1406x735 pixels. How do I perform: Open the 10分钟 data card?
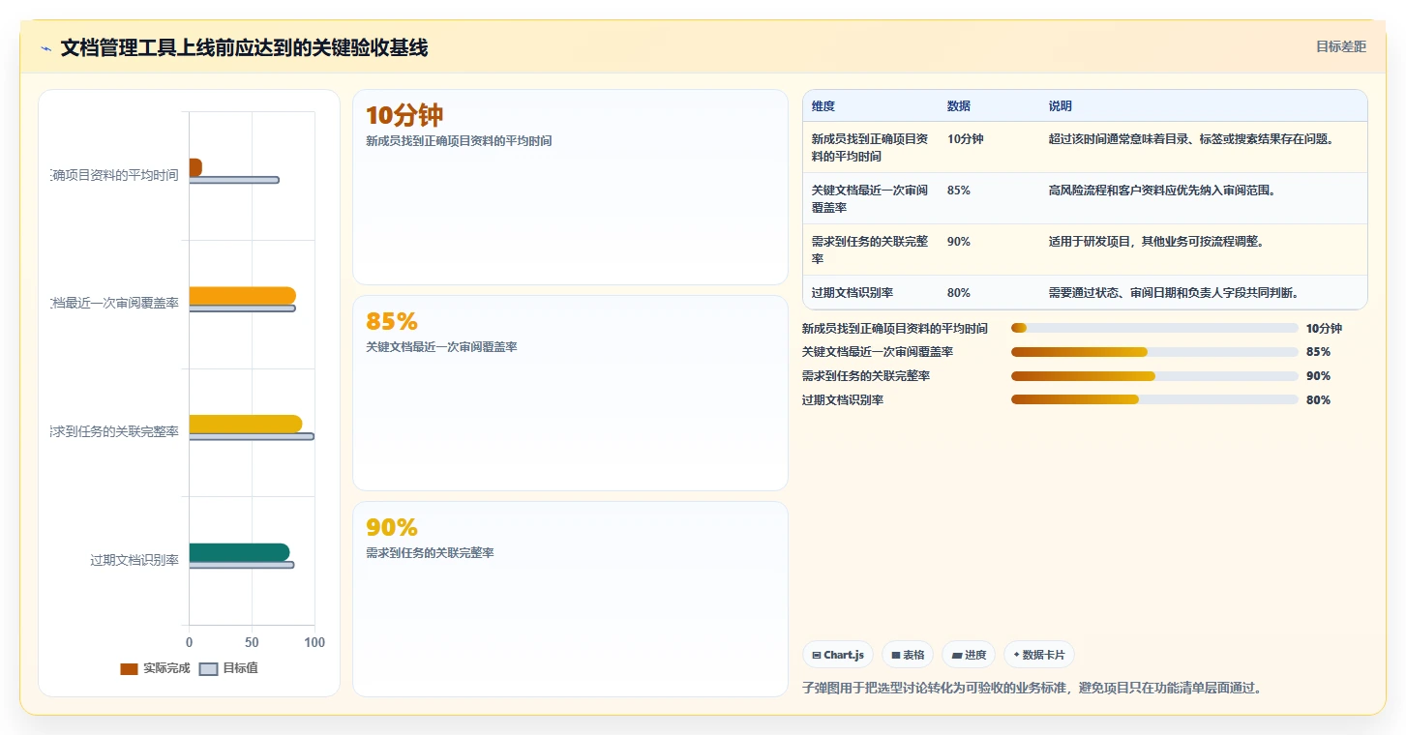click(x=570, y=187)
